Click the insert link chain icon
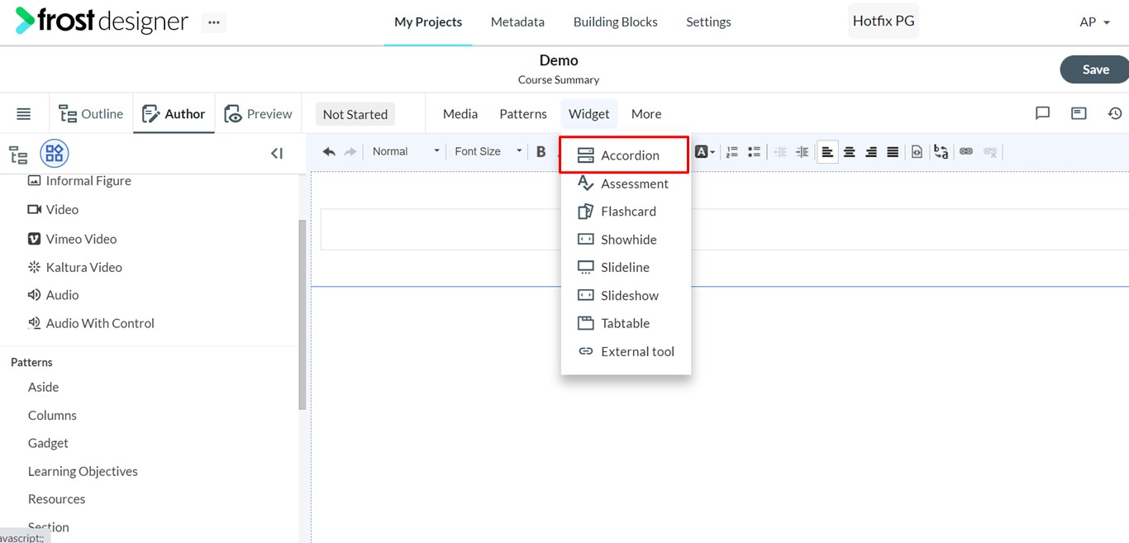This screenshot has width=1129, height=543. click(965, 151)
